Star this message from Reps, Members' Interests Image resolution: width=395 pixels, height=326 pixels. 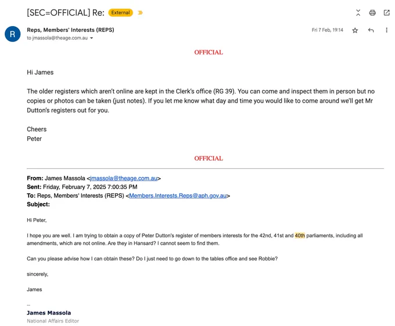[355, 30]
